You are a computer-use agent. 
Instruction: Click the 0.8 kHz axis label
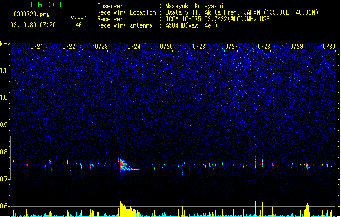click(x=4, y=152)
